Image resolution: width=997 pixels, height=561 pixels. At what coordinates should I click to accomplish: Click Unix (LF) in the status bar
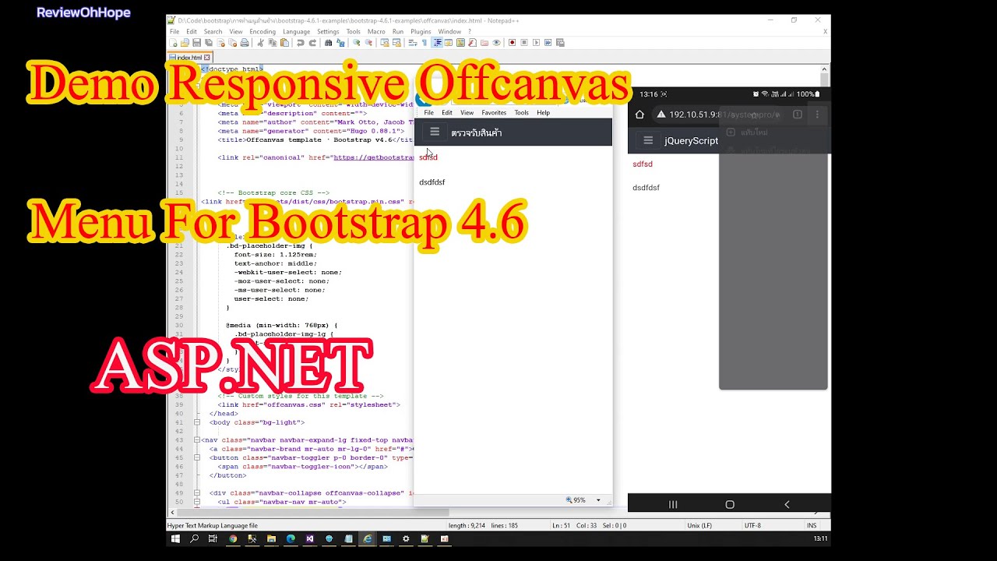click(698, 526)
